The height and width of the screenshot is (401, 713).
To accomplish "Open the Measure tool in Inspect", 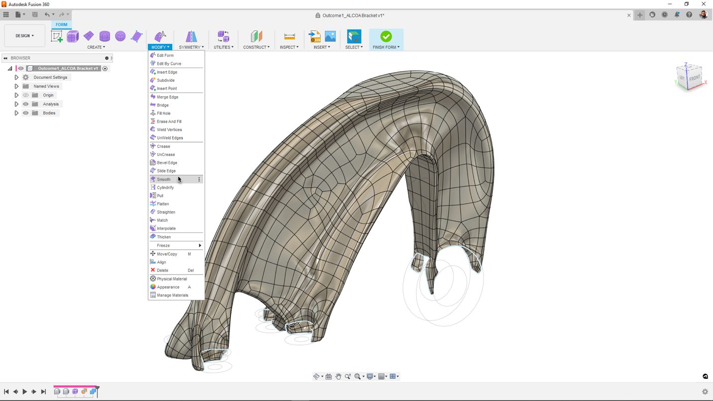I will [x=289, y=36].
